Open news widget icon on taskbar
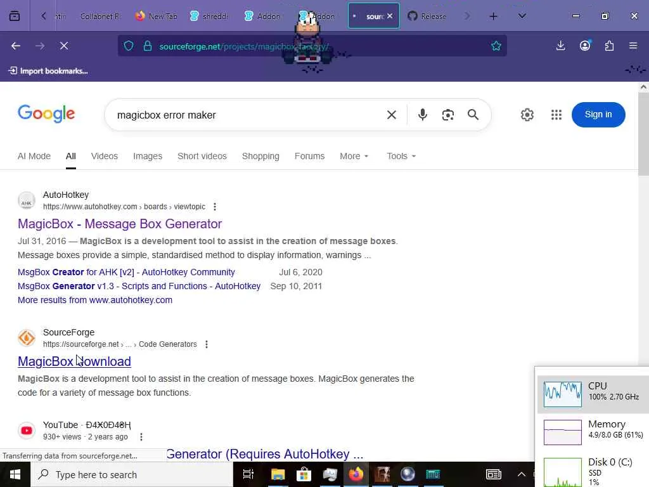 click(493, 474)
